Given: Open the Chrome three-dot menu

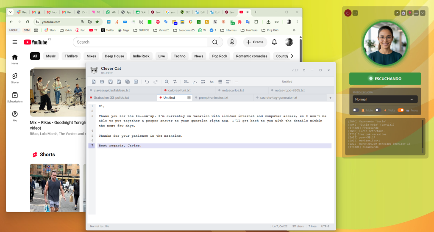Looking at the screenshot, I should pos(297,22).
